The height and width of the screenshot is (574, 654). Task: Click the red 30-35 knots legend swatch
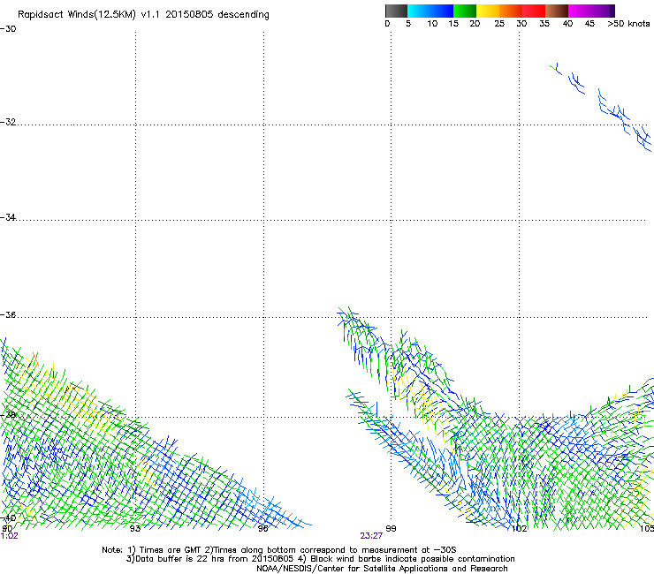(534, 11)
